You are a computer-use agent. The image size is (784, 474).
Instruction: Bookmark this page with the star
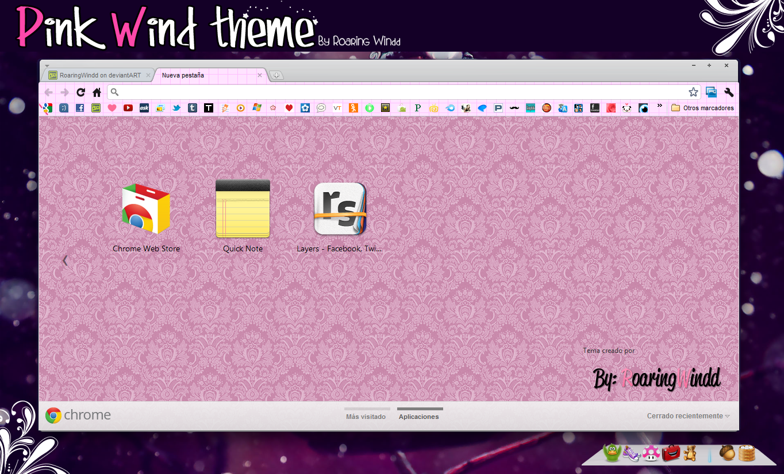point(693,92)
